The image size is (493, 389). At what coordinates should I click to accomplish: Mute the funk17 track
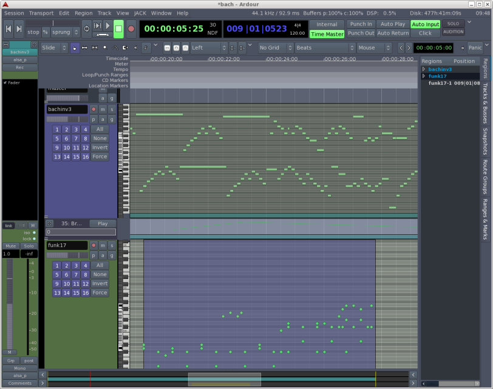[103, 245]
